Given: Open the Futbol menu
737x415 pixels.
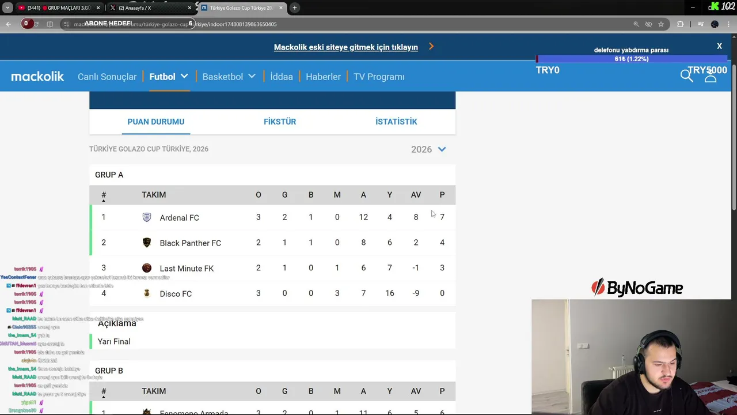Looking at the screenshot, I should coord(162,77).
